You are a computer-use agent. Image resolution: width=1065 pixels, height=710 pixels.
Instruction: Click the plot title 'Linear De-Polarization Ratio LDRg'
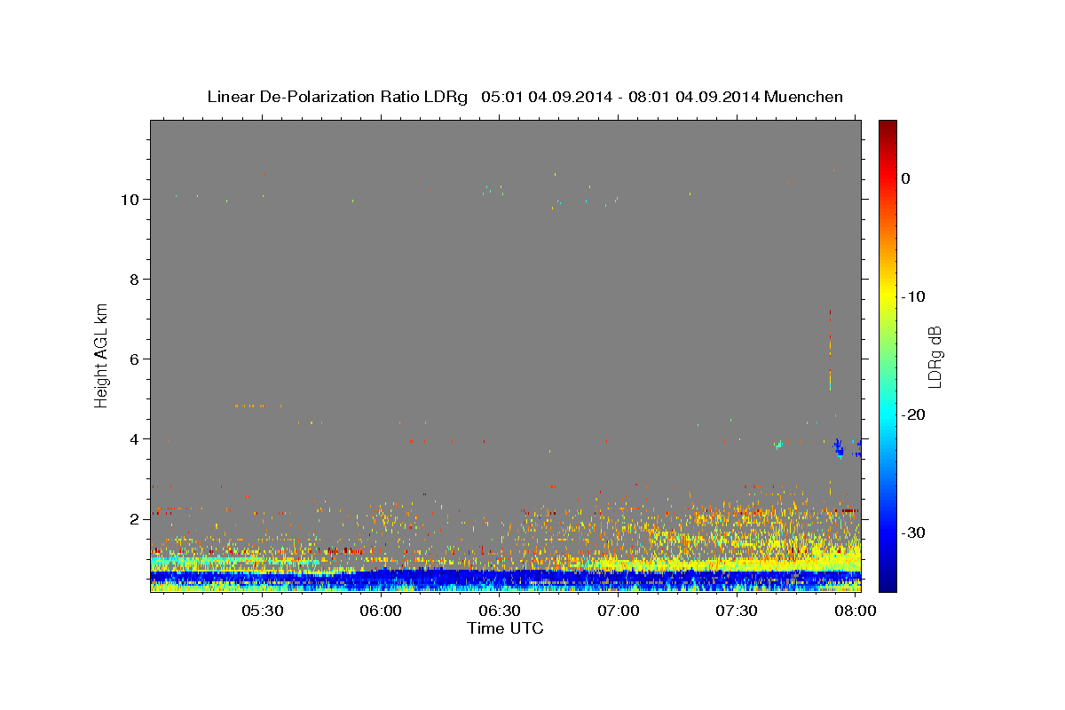[337, 97]
